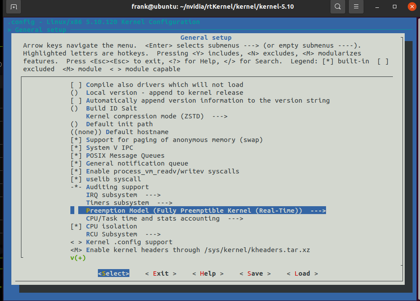Select CPU/Task time and stats accounting
Image resolution: width=420 pixels, height=301 pixels.
click(164, 218)
